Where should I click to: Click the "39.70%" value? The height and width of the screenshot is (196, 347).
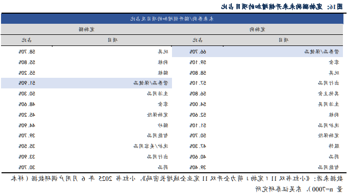(27, 135)
